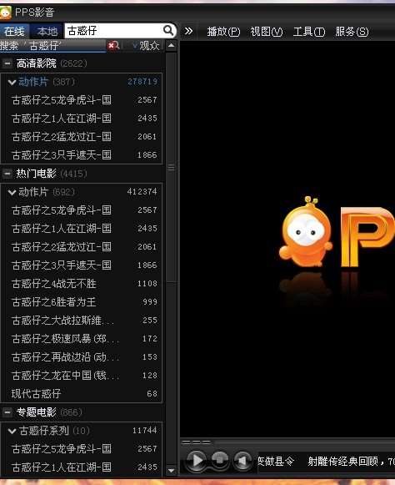Screen dimensions: 395x485
Task: Click the playback seek bar
Action: [x=287, y=442]
